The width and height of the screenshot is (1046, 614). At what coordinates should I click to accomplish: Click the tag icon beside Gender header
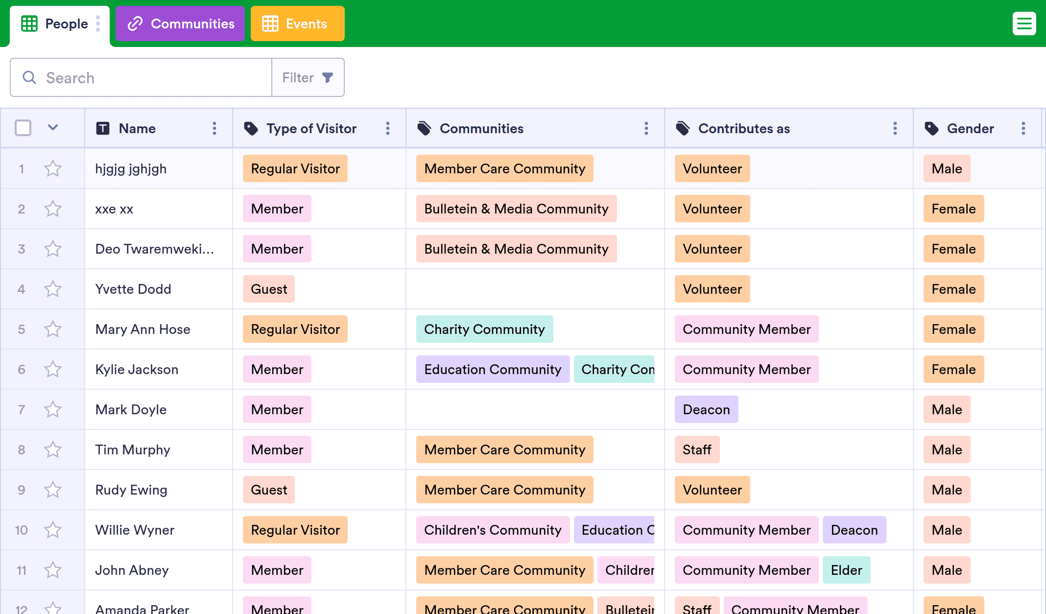click(931, 128)
